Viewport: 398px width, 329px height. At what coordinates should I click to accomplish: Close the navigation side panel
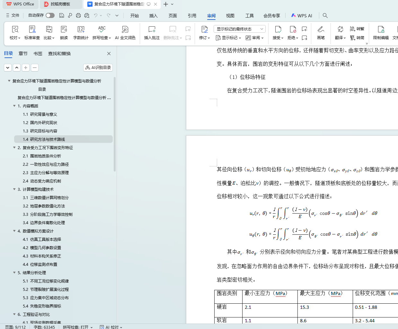[109, 54]
